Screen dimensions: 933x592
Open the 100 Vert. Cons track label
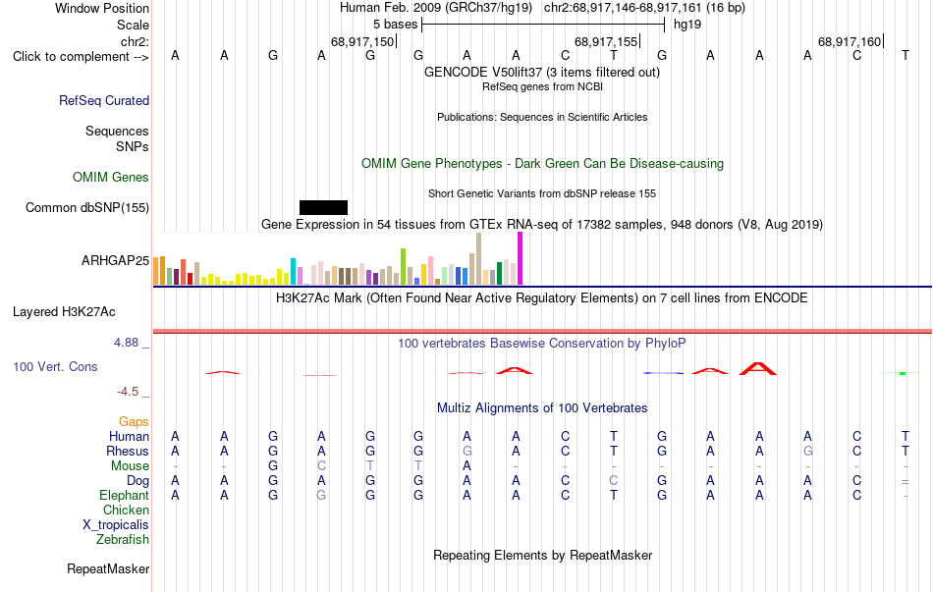pos(55,366)
